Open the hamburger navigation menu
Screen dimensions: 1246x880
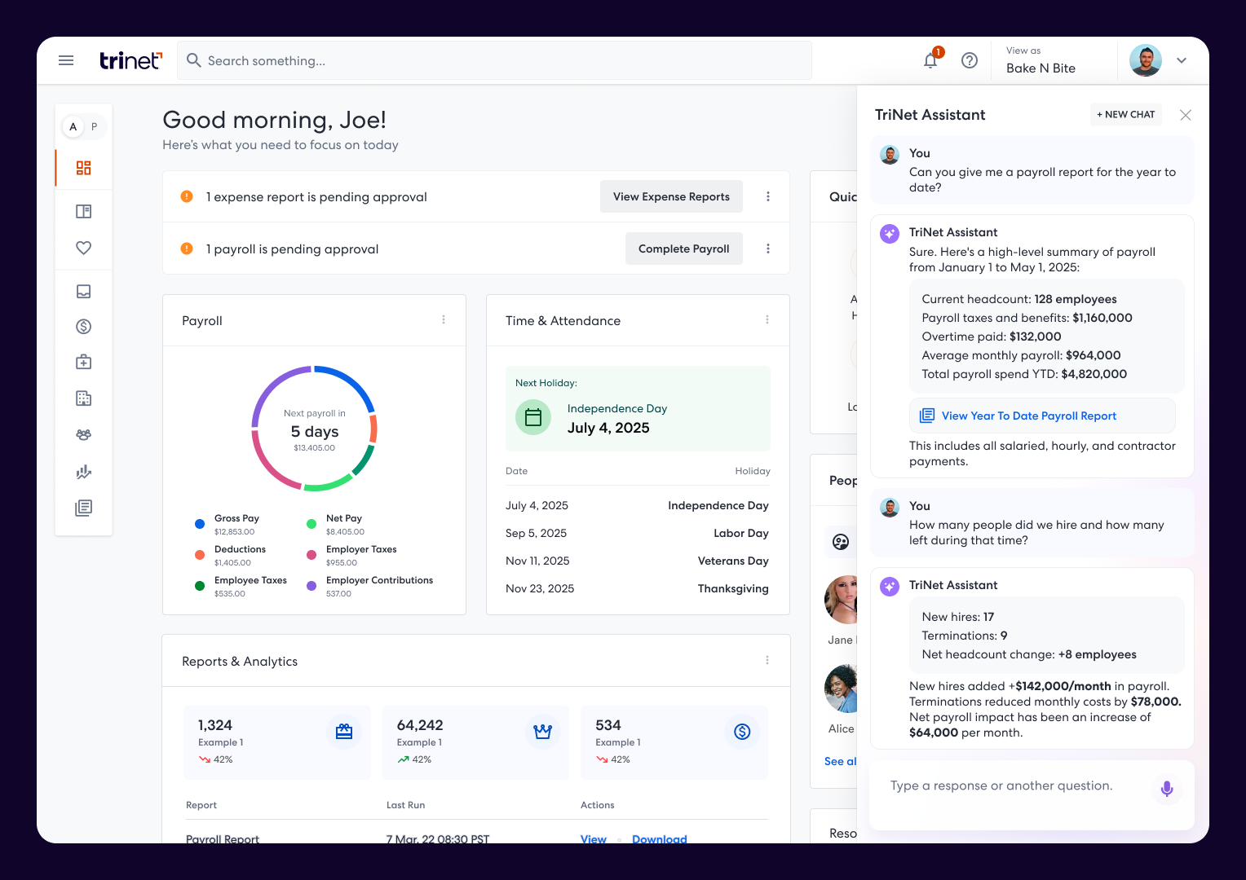pos(66,60)
